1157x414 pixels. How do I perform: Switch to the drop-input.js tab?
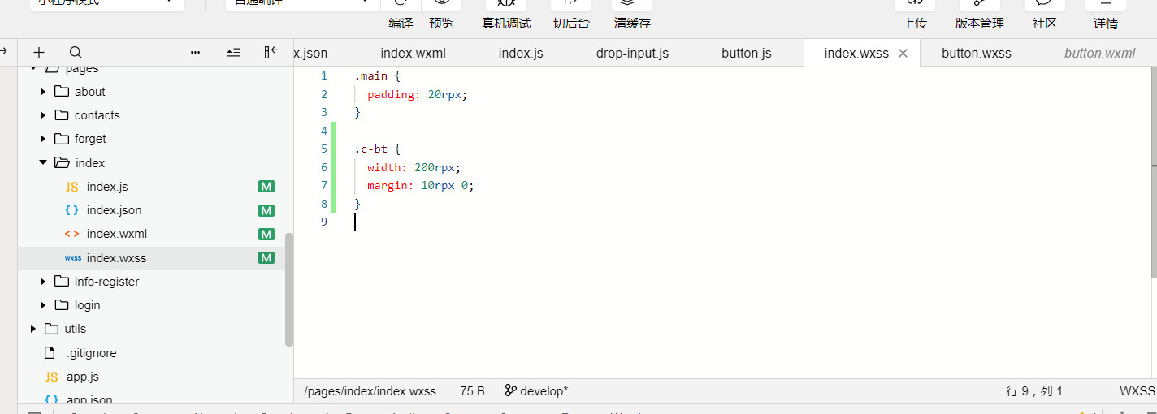point(632,54)
